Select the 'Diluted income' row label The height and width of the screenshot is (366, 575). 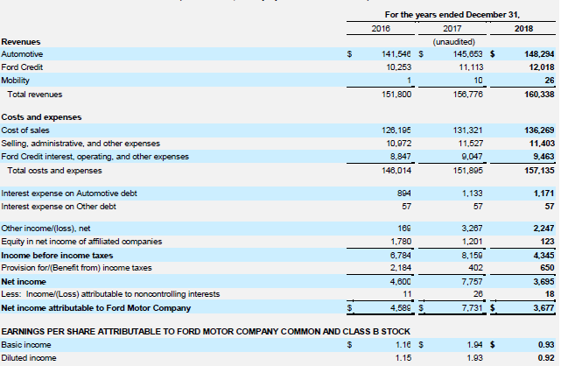click(29, 358)
